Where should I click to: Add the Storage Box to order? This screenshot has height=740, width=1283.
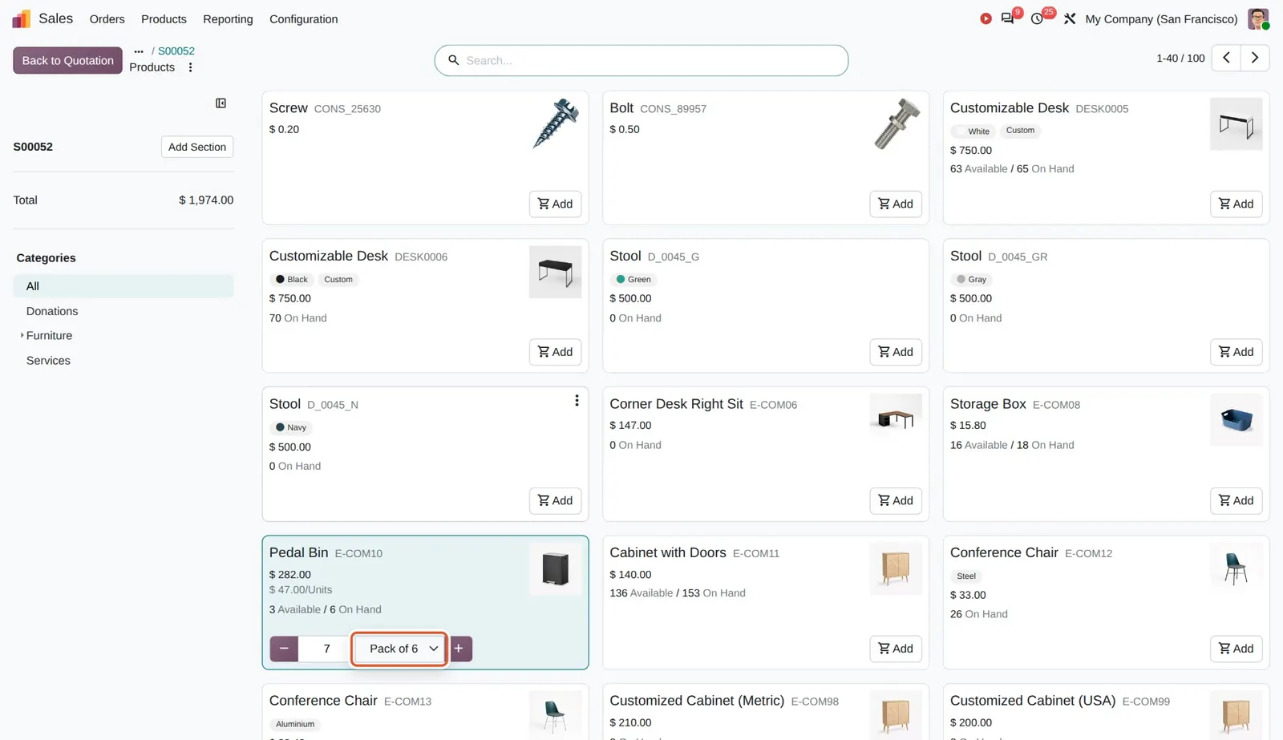click(x=1236, y=500)
